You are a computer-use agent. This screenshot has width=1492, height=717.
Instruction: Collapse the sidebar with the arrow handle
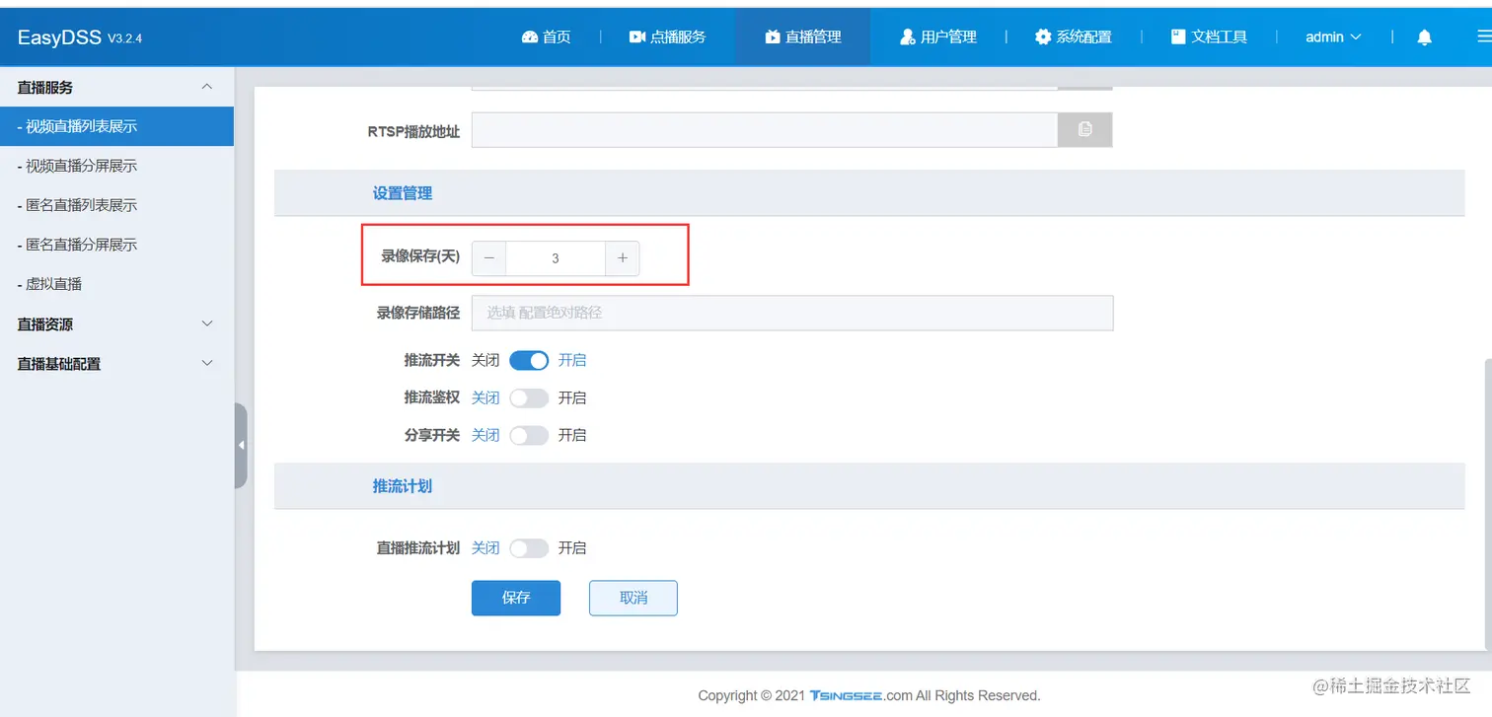241,445
